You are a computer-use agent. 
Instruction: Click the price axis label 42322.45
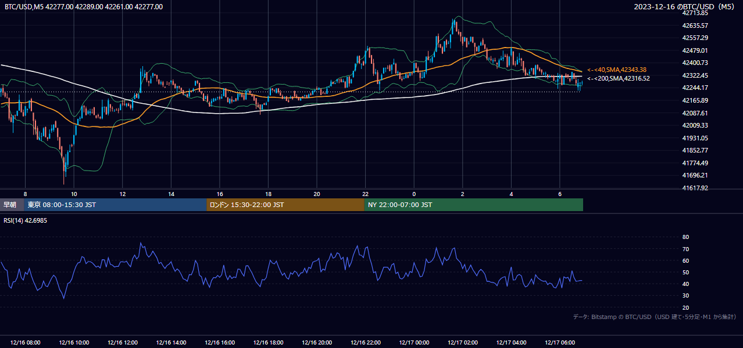[695, 75]
